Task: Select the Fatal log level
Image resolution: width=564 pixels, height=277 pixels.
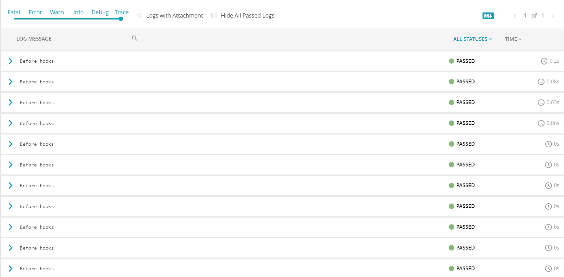Action: click(x=14, y=12)
